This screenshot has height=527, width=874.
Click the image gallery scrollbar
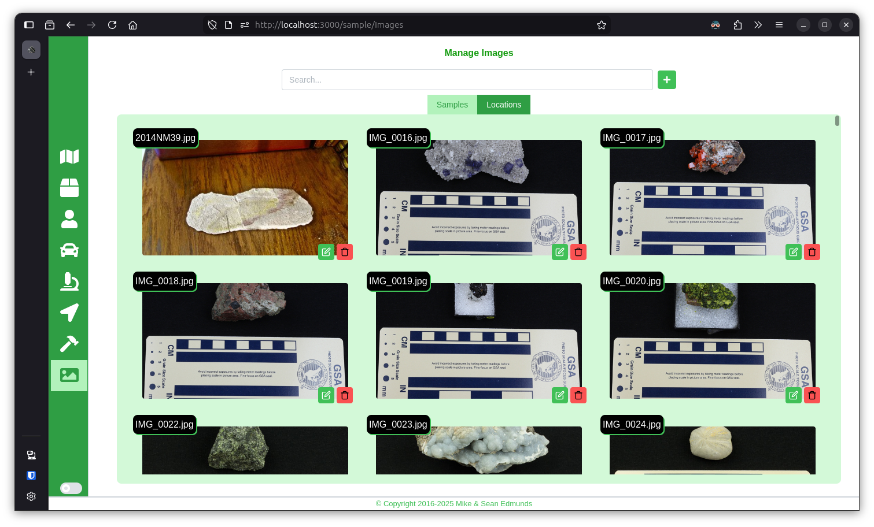[837, 121]
